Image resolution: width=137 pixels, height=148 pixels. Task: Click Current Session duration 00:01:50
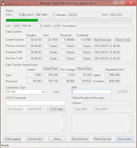pyautogui.click(x=34, y=40)
